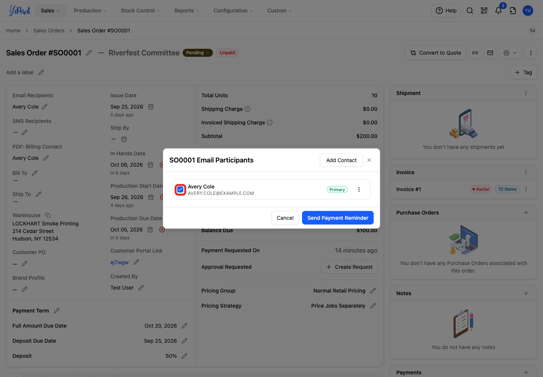Screen dimensions: 543x377
Task: Open the print options dropdown
Action: (511, 53)
